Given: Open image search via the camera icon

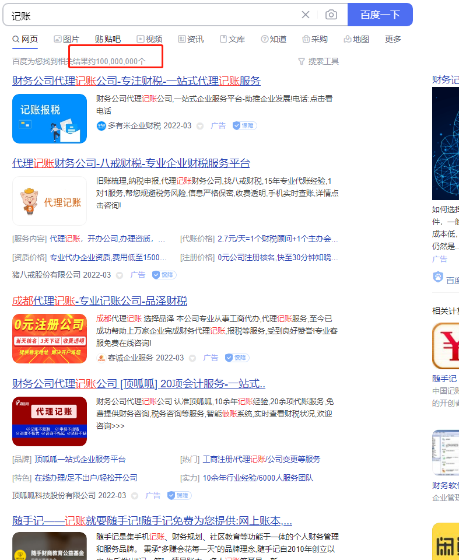Looking at the screenshot, I should click(x=331, y=15).
